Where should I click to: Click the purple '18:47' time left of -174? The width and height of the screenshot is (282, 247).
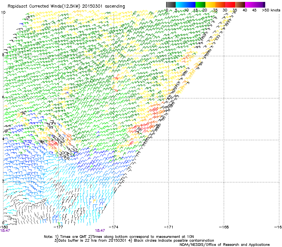pyautogui.click(x=100, y=231)
